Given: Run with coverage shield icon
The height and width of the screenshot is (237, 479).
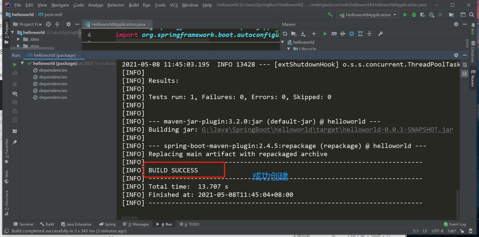Looking at the screenshot, I should click(x=422, y=15).
